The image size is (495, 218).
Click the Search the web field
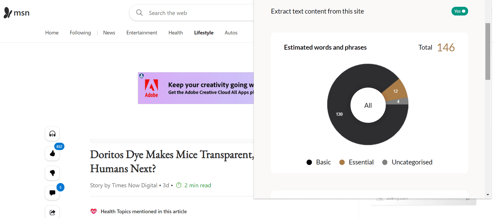(192, 13)
